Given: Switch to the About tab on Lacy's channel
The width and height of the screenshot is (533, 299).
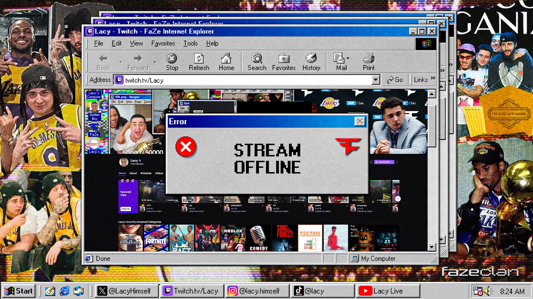Looking at the screenshot, I should 133,173.
